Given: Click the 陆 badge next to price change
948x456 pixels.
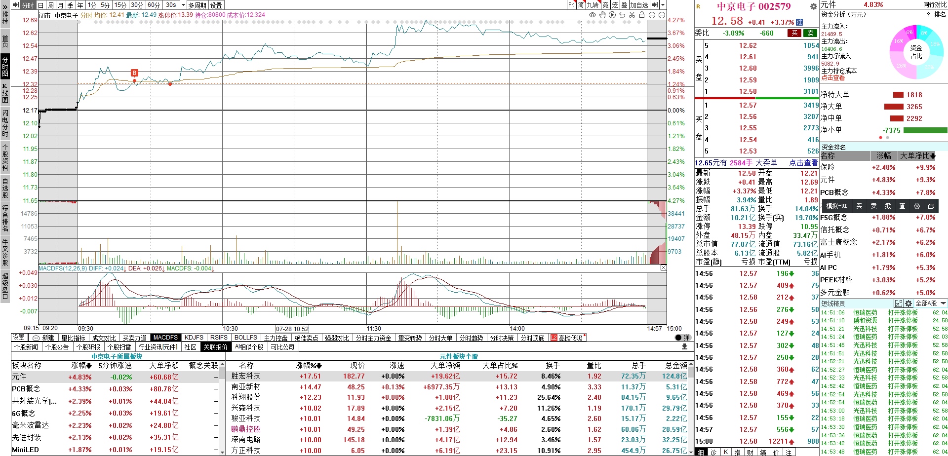Looking at the screenshot, I should pos(800,22).
